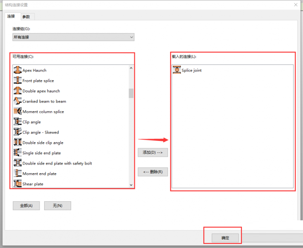Select Single side end plate entry

click(x=41, y=153)
